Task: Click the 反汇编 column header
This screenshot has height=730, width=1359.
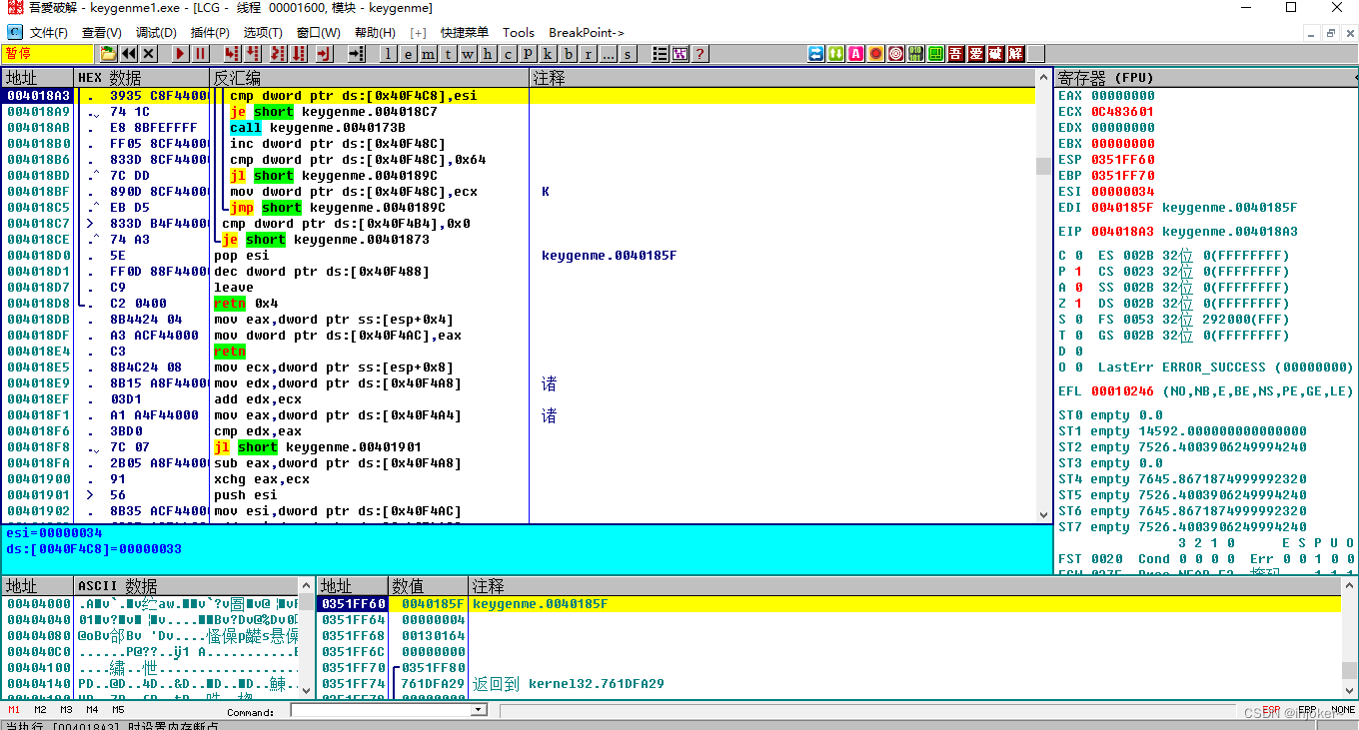Action: [x=369, y=77]
